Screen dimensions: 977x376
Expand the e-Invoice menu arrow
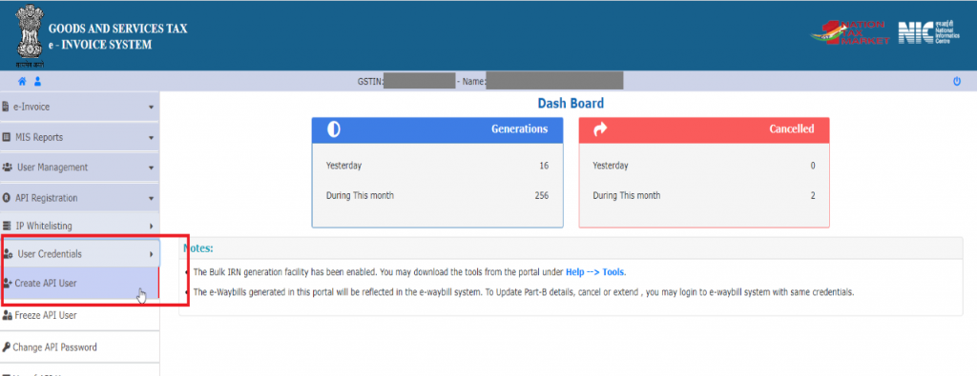[151, 108]
